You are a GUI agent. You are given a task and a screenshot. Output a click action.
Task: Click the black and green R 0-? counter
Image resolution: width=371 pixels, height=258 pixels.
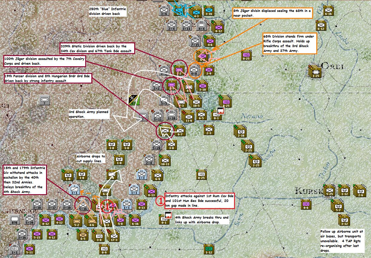click(x=134, y=100)
